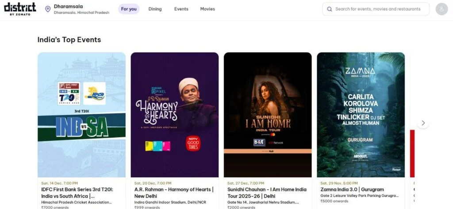Open the Events tab

pyautogui.click(x=181, y=9)
